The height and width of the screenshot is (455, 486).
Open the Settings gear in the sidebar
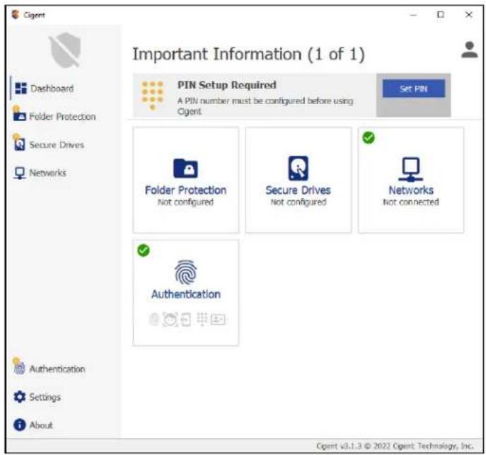coord(37,397)
